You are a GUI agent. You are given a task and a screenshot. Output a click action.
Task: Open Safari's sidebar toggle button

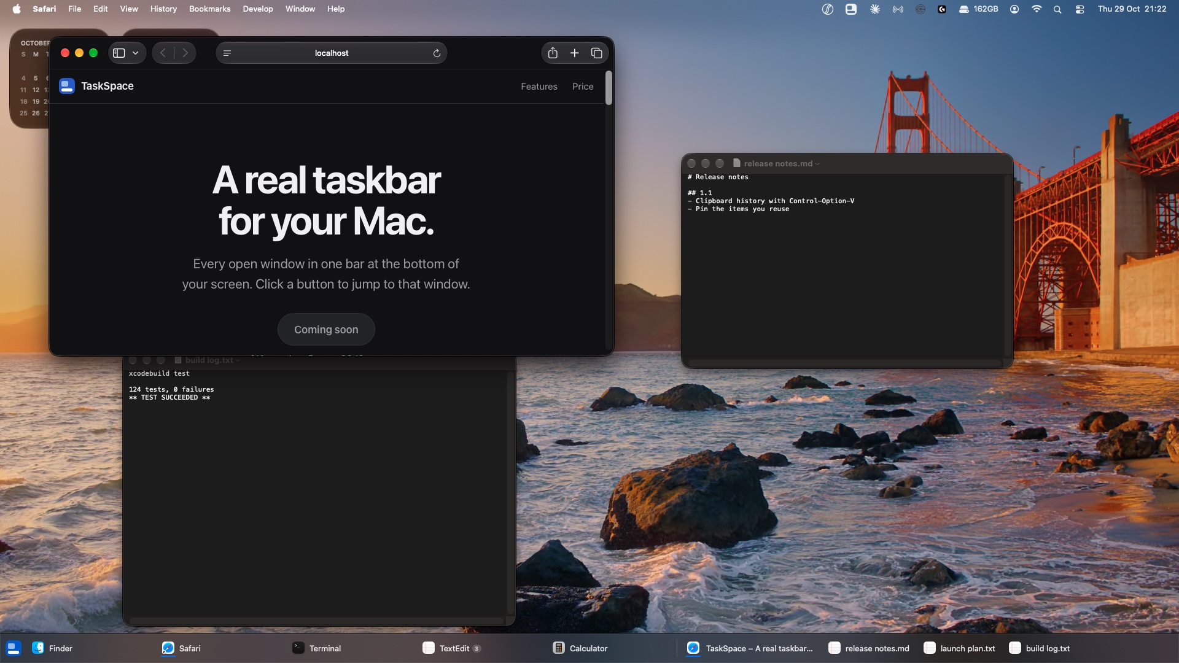coord(119,53)
